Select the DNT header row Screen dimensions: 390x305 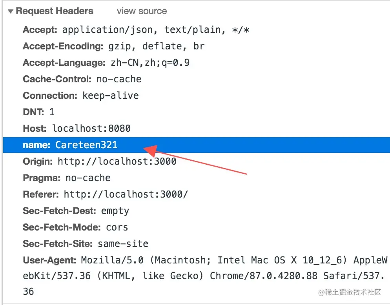pyautogui.click(x=38, y=112)
